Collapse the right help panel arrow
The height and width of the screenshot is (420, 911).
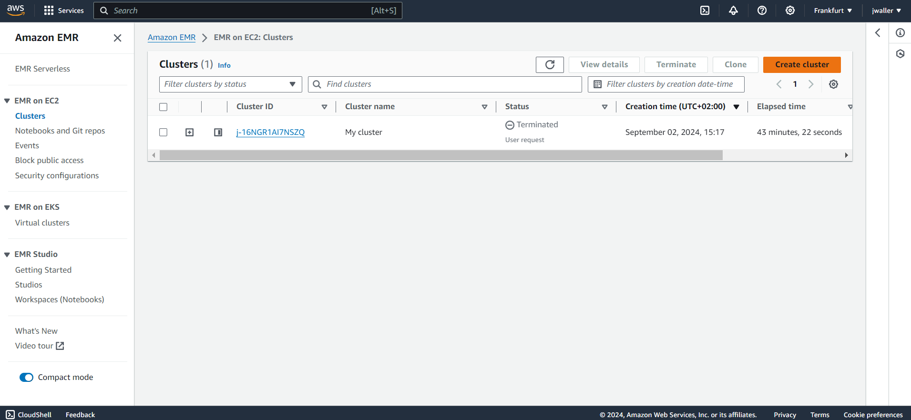click(878, 33)
